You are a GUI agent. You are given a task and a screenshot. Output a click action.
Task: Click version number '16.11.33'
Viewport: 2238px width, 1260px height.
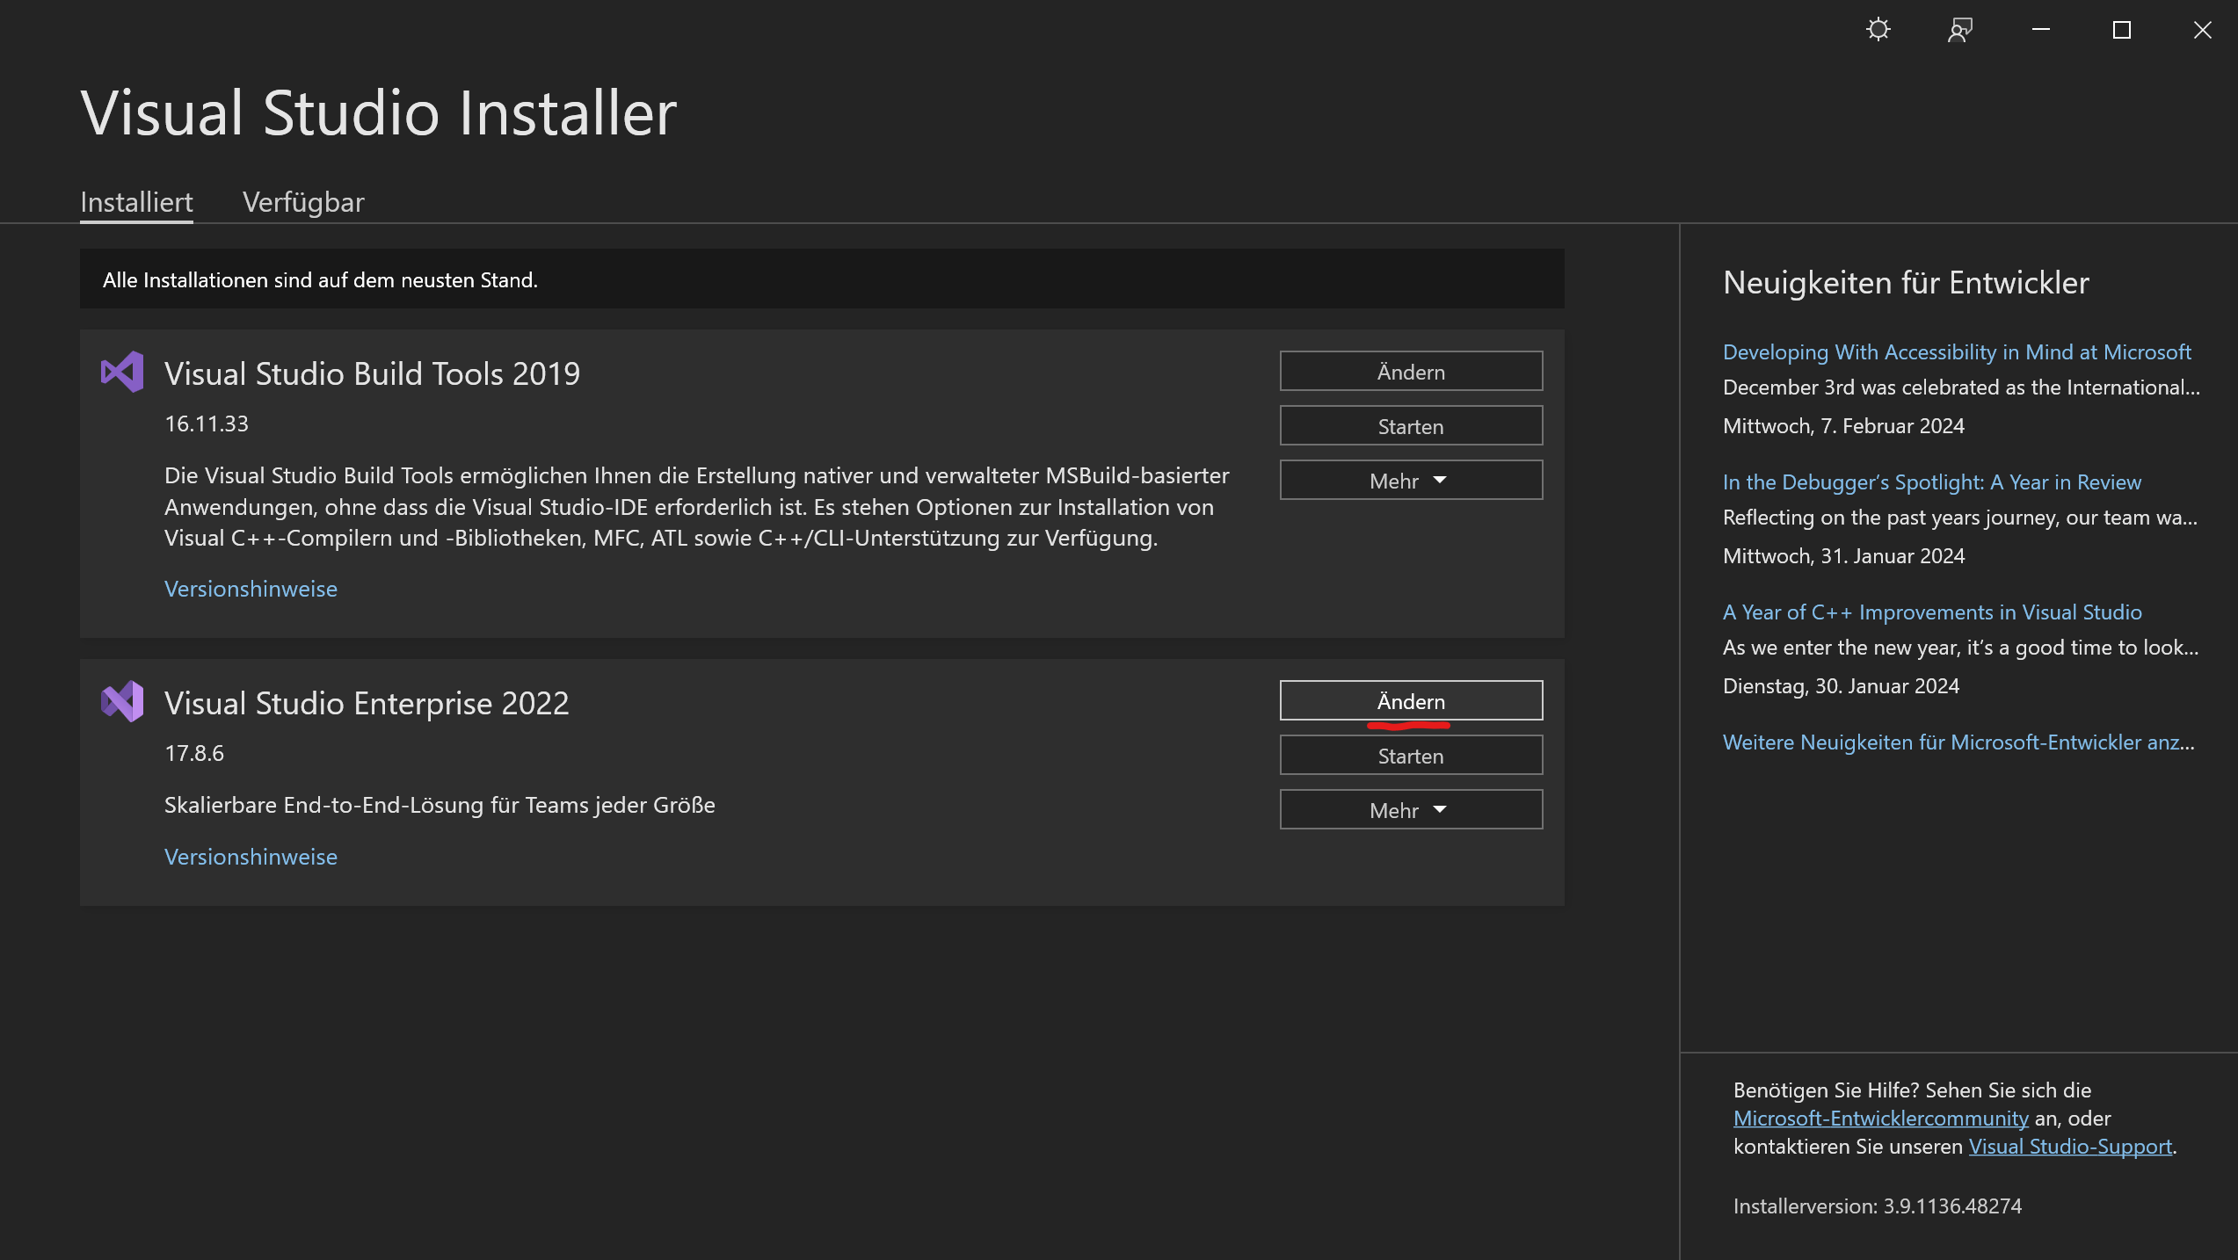pyautogui.click(x=207, y=424)
